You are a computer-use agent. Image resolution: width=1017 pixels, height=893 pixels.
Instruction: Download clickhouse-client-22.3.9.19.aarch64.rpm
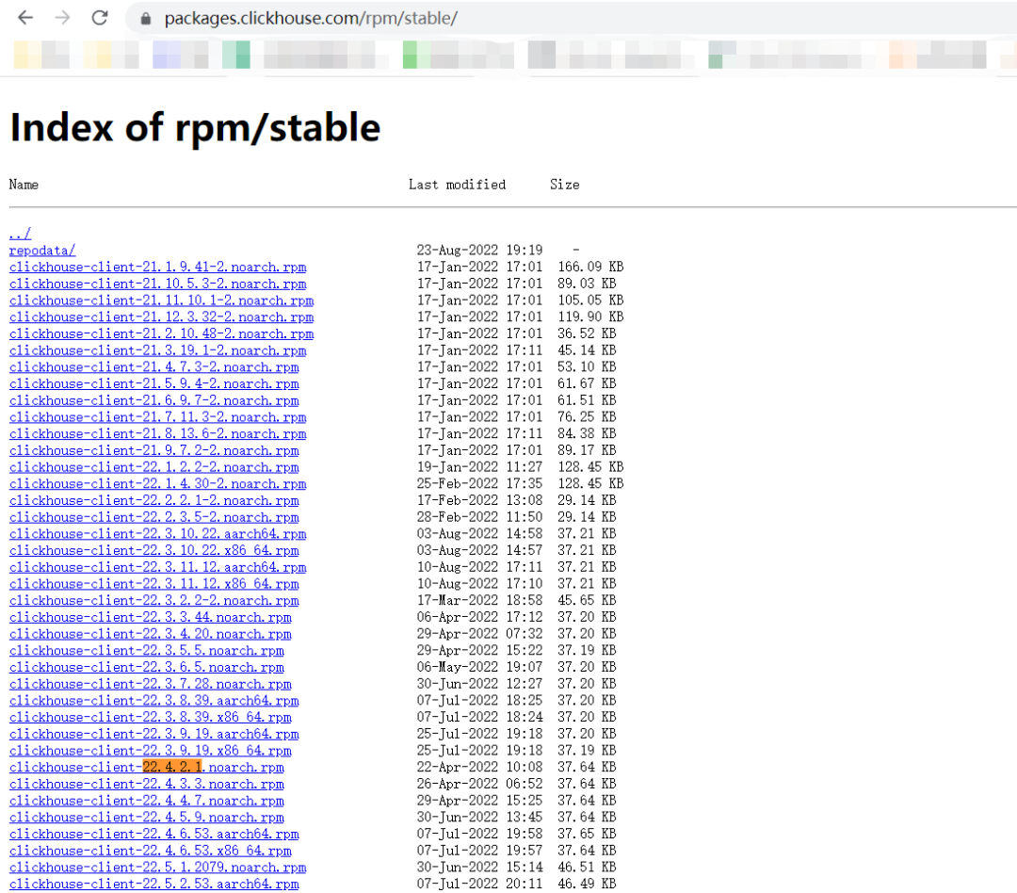pyautogui.click(x=154, y=734)
